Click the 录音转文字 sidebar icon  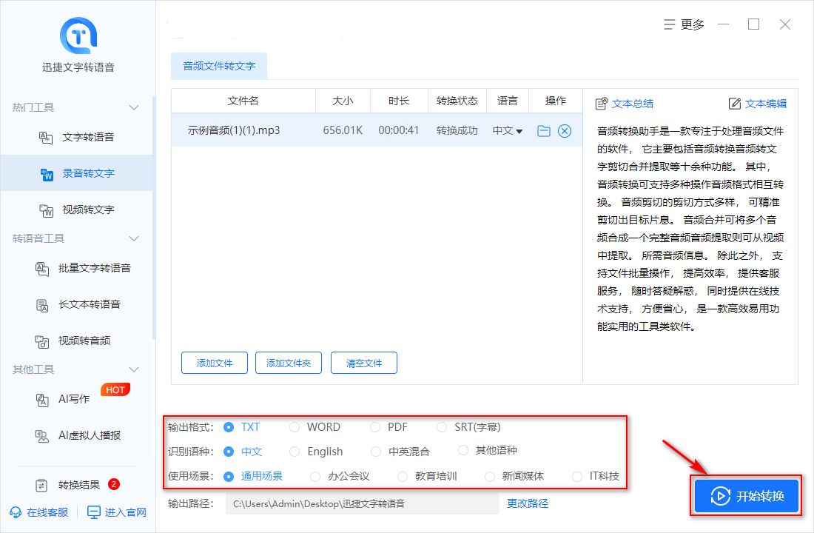(x=47, y=174)
